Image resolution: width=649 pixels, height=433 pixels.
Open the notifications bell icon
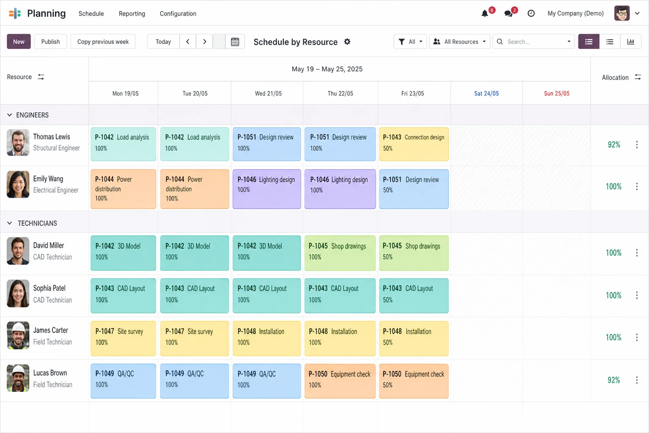coord(485,14)
